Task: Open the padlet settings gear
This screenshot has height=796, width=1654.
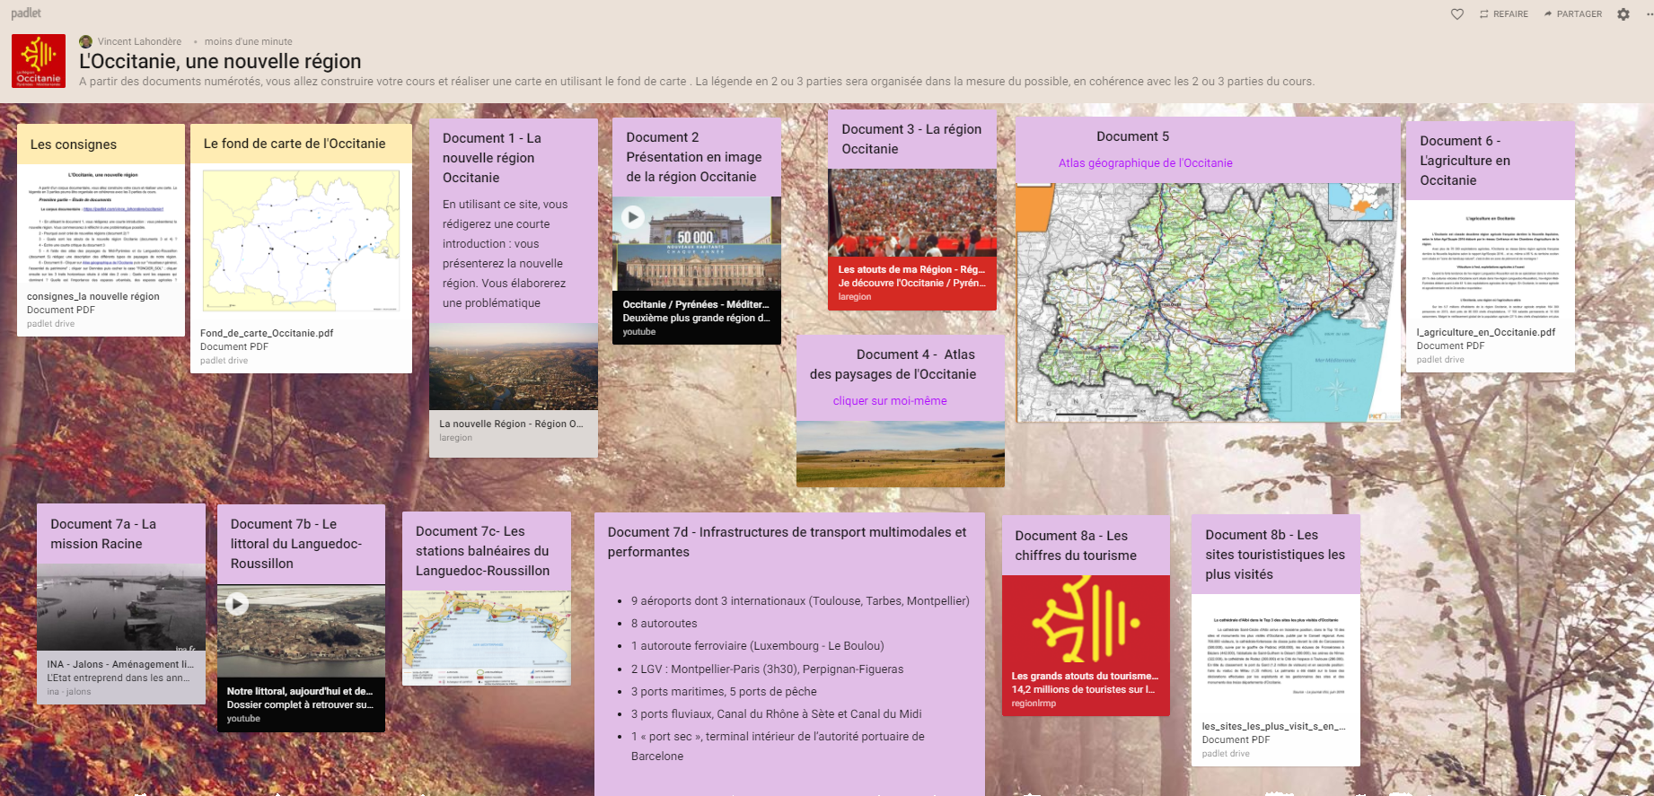Action: click(x=1623, y=13)
